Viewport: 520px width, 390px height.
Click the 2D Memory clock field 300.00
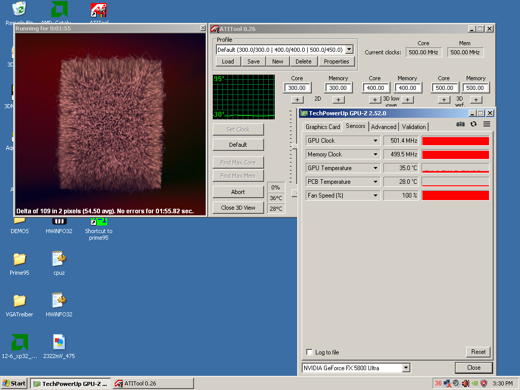[338, 88]
